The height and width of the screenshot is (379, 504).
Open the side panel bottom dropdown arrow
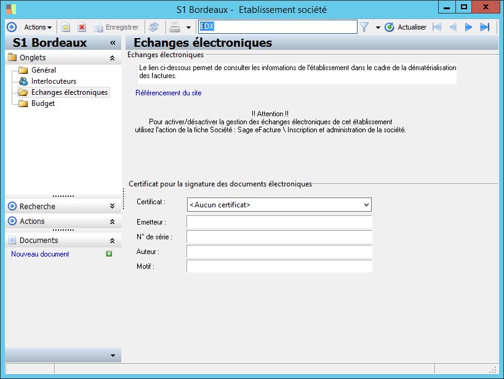[x=113, y=355]
